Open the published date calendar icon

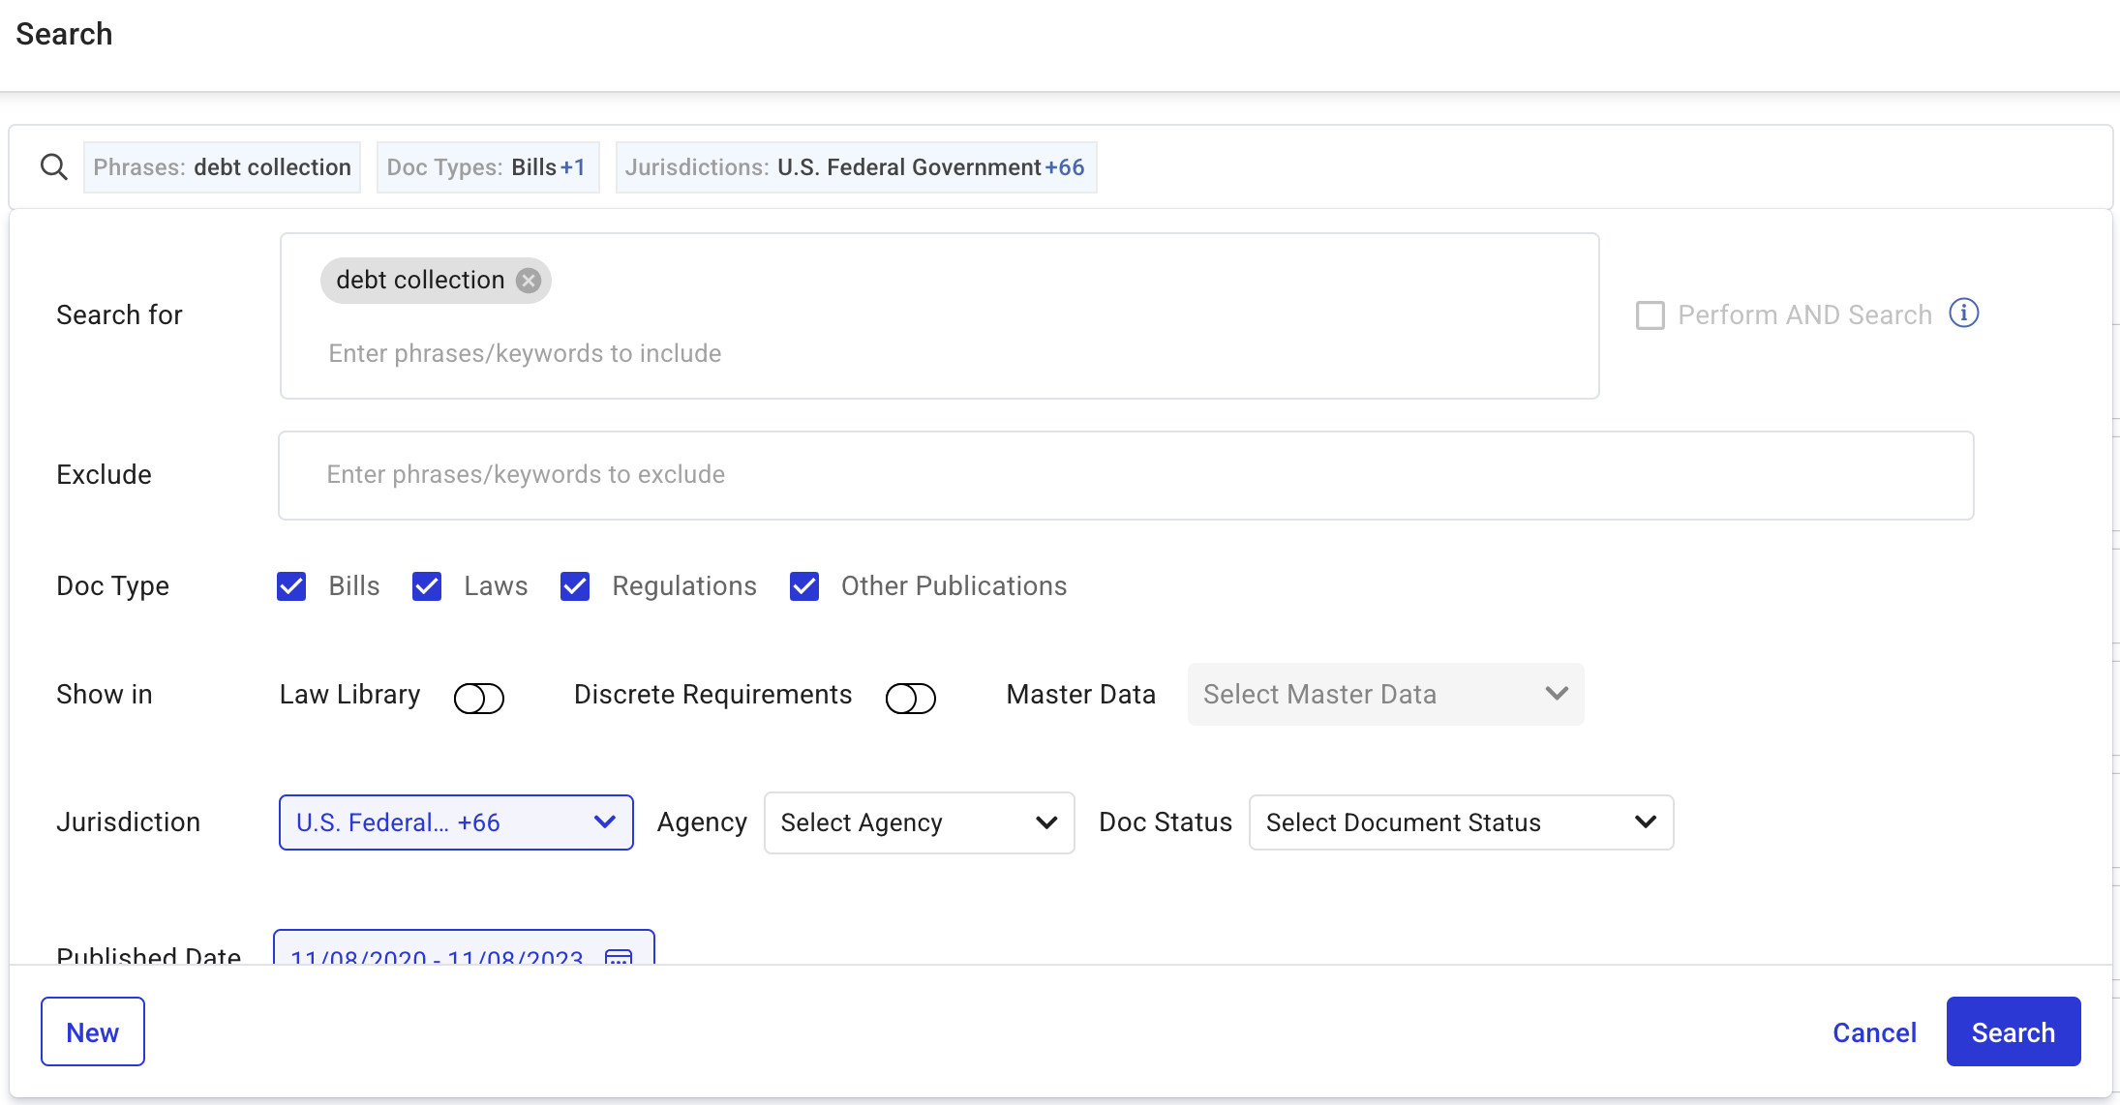(618, 957)
